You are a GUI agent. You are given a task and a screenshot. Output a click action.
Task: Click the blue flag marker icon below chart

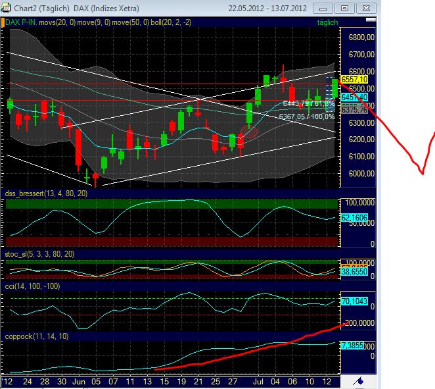(x=358, y=381)
